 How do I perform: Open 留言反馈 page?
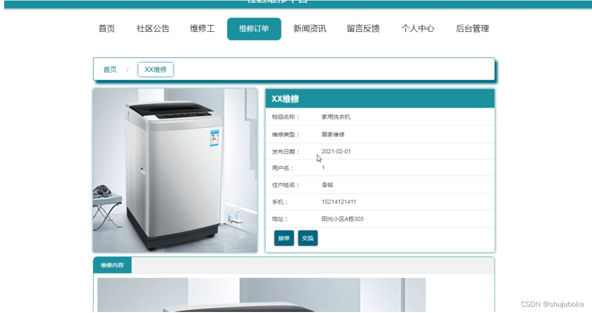(363, 29)
